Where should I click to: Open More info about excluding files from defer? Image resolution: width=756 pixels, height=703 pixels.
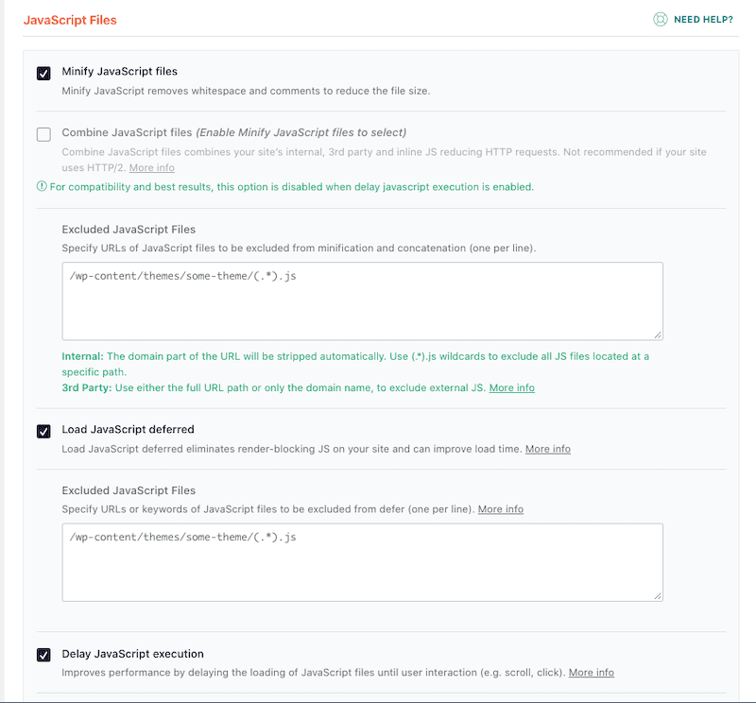(x=500, y=509)
